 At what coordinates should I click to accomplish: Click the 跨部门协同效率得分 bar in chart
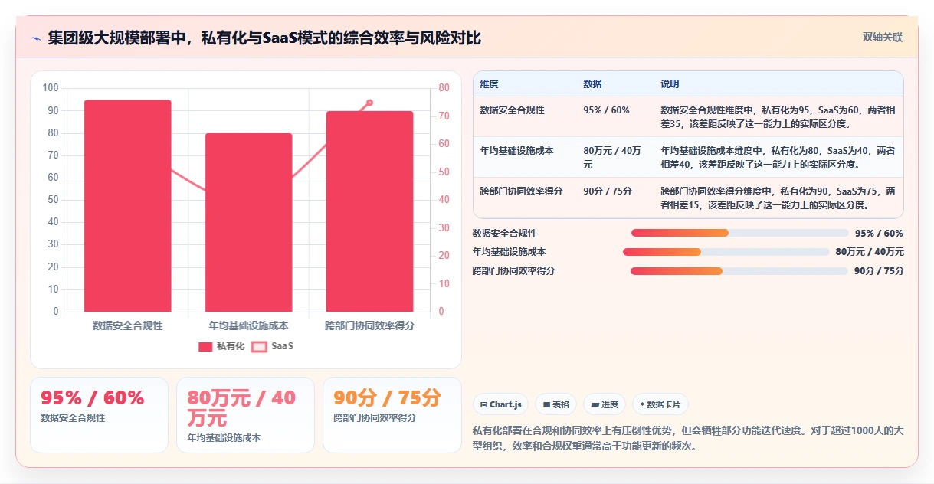point(369,211)
